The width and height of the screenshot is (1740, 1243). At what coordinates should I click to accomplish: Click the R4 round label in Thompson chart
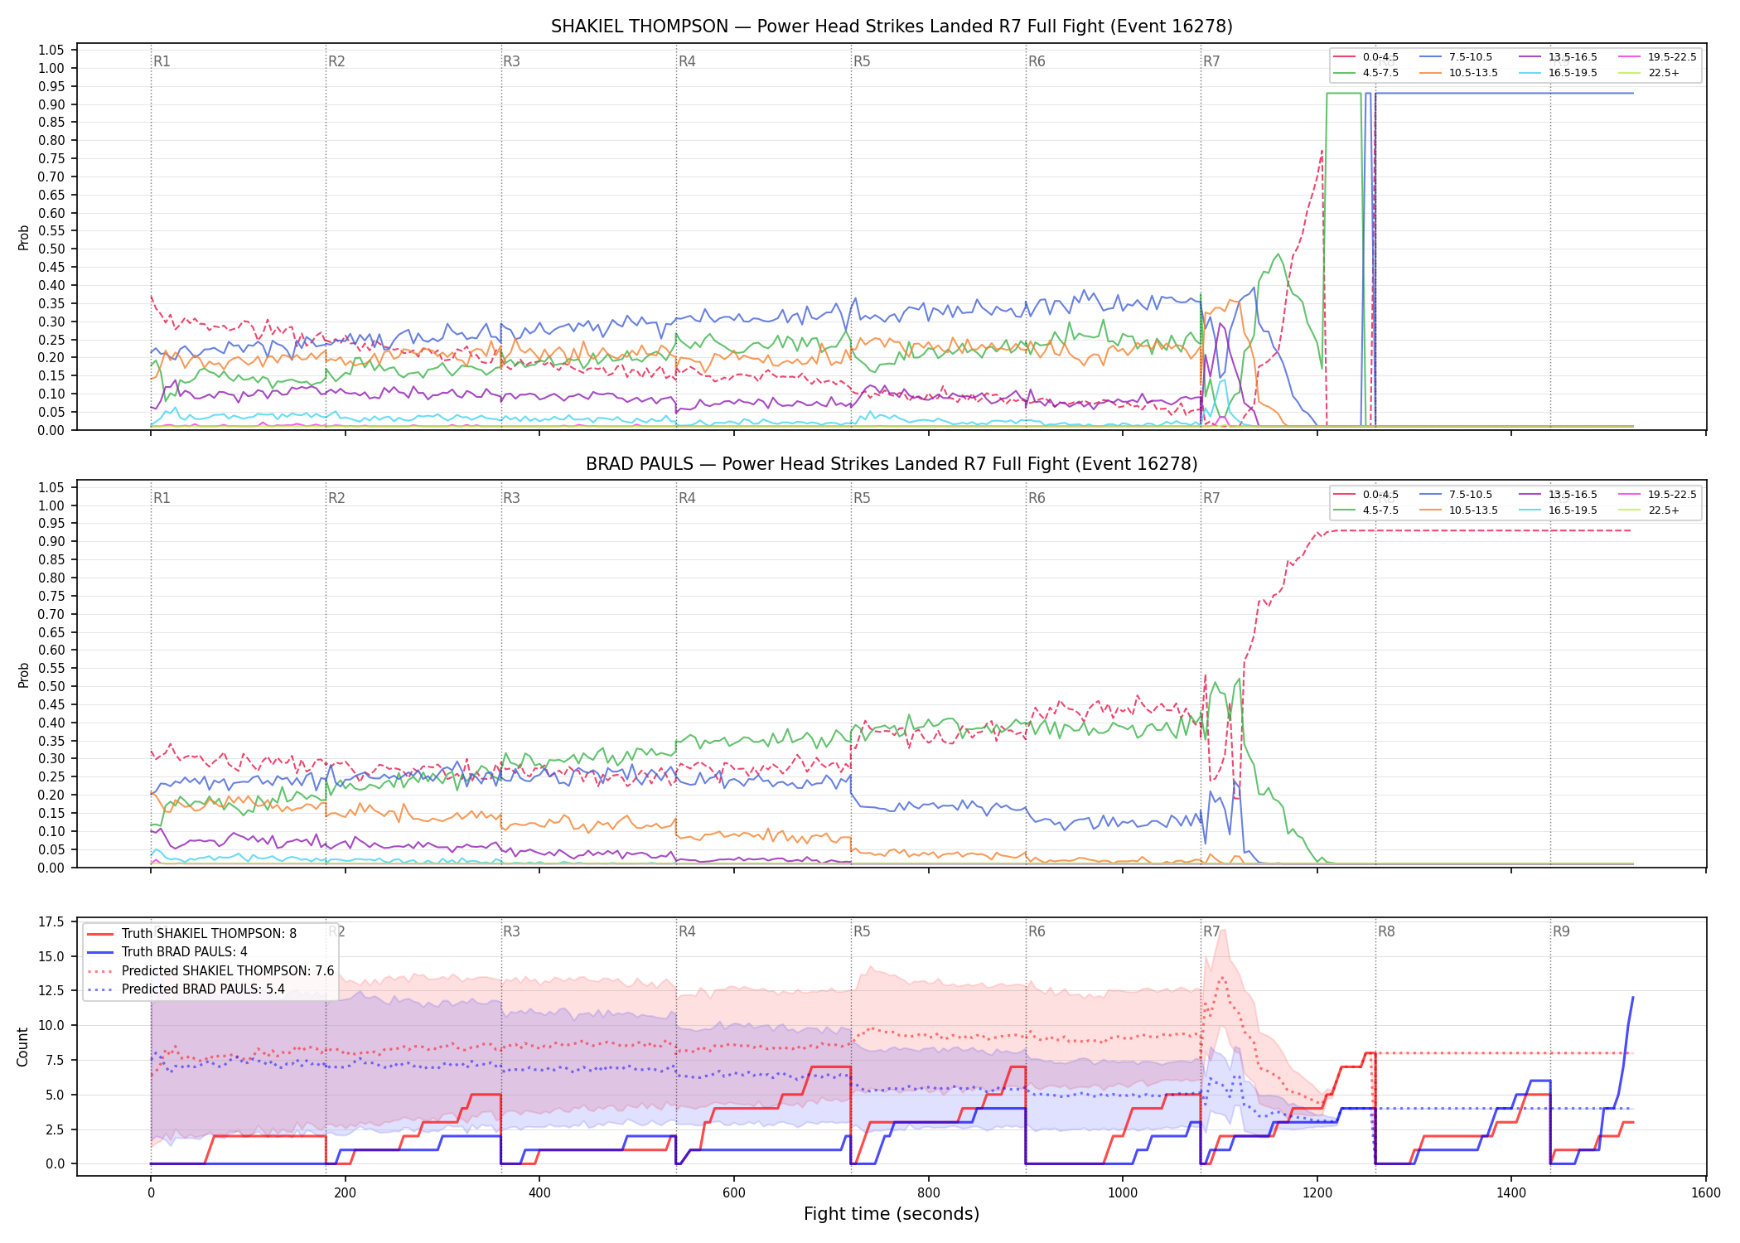click(687, 61)
